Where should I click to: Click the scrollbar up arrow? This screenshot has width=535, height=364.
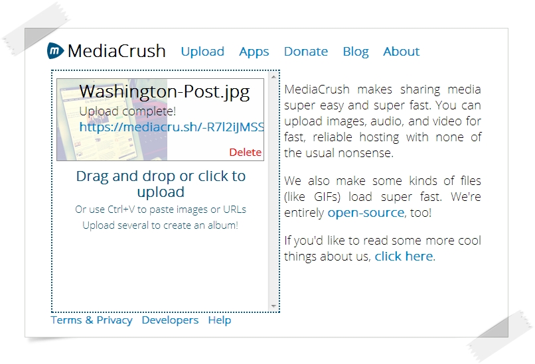[273, 77]
